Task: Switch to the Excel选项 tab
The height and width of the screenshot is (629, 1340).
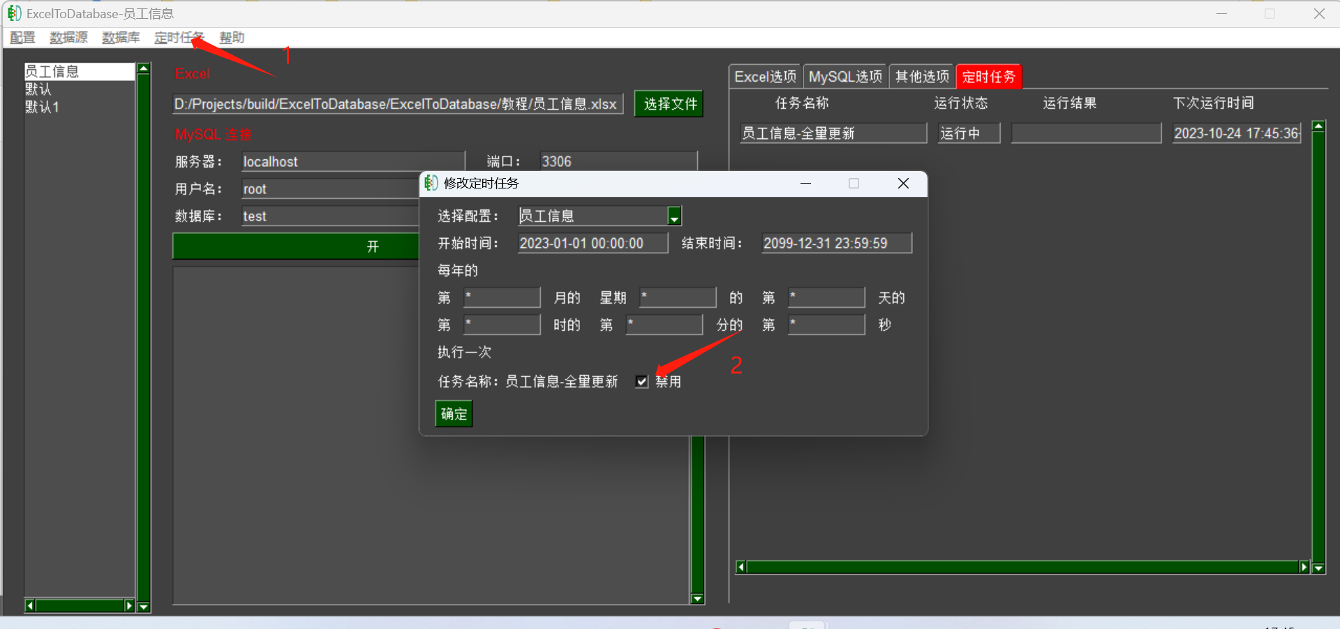Action: 765,76
